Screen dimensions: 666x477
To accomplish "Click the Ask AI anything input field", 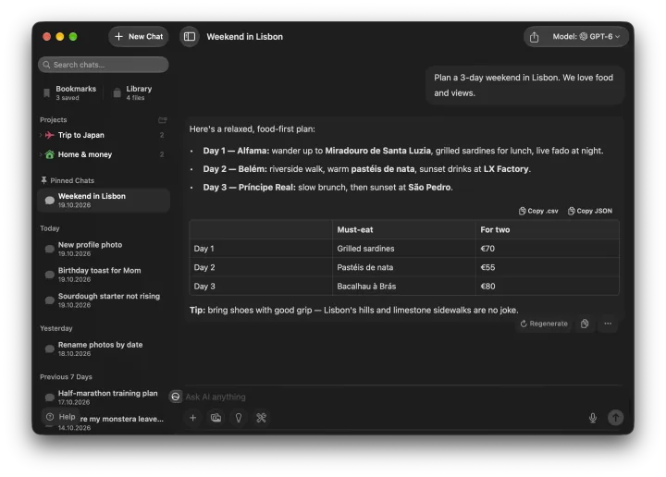I will point(400,397).
